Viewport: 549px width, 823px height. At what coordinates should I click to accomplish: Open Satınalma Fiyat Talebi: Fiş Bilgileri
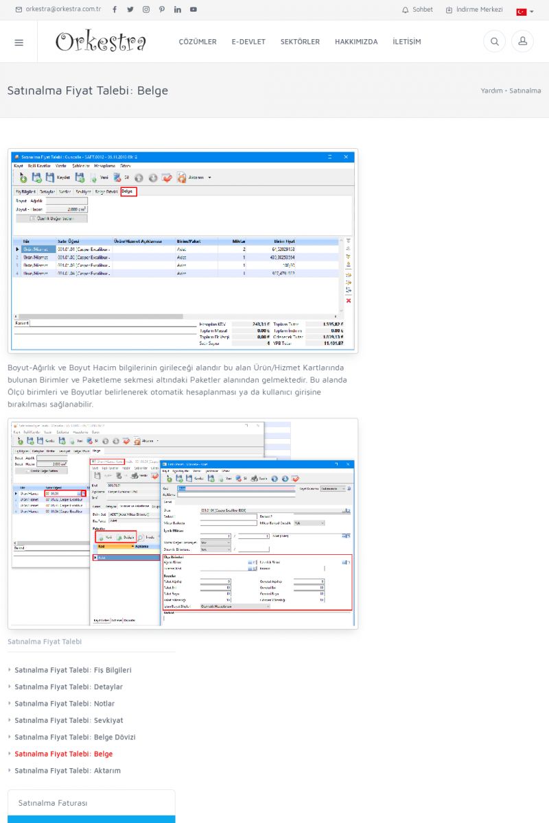(x=73, y=670)
